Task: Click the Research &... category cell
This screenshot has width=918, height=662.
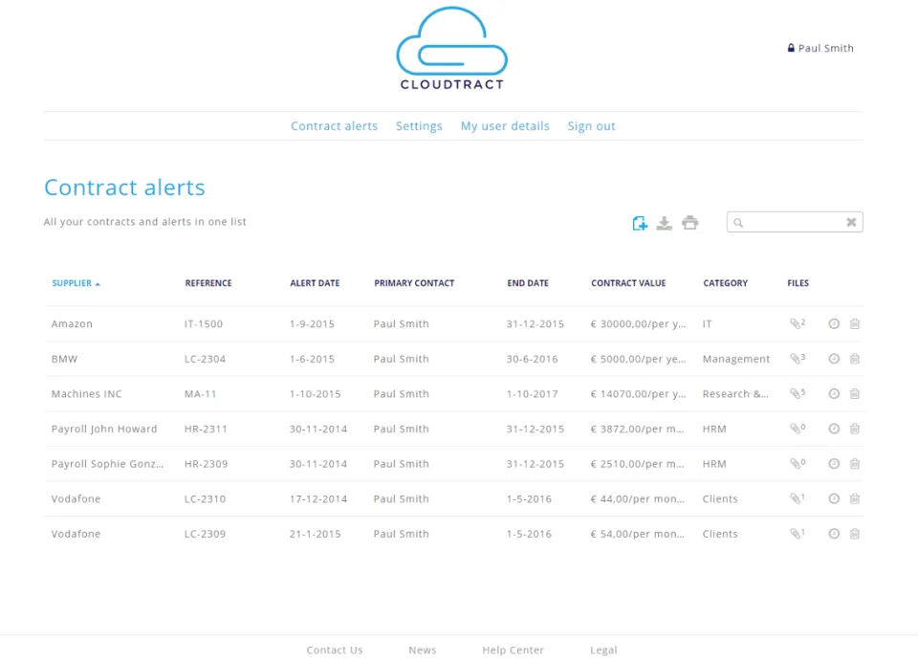Action: 735,394
